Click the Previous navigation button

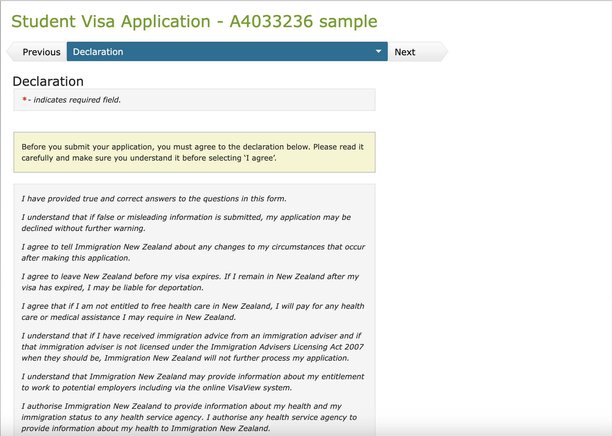point(41,52)
